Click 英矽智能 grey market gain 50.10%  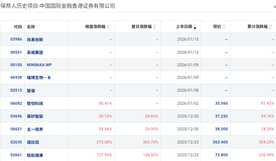105,116
